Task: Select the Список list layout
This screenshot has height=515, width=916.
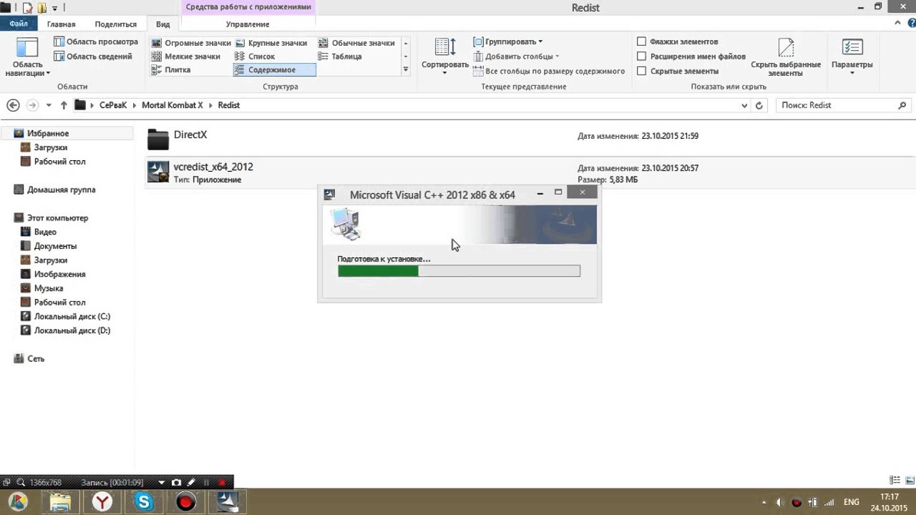Action: click(x=255, y=57)
